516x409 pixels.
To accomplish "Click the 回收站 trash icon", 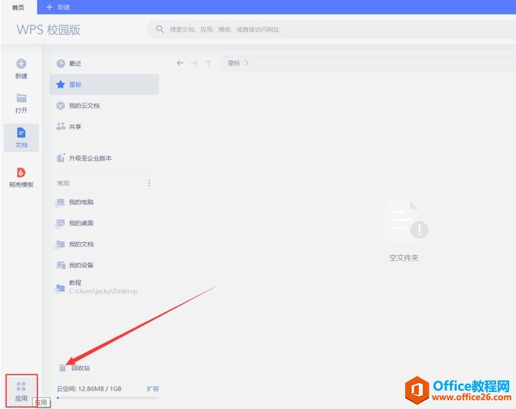I will (x=63, y=368).
